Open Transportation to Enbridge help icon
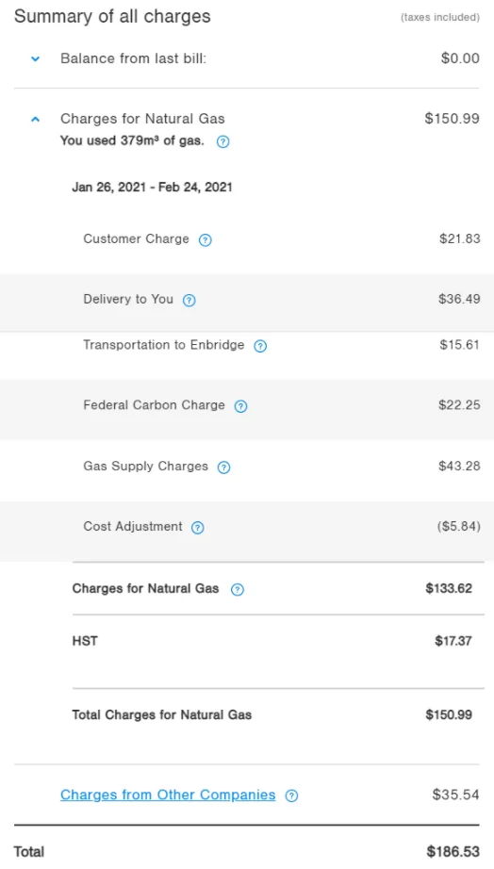Image resolution: width=494 pixels, height=869 pixels. 260,347
